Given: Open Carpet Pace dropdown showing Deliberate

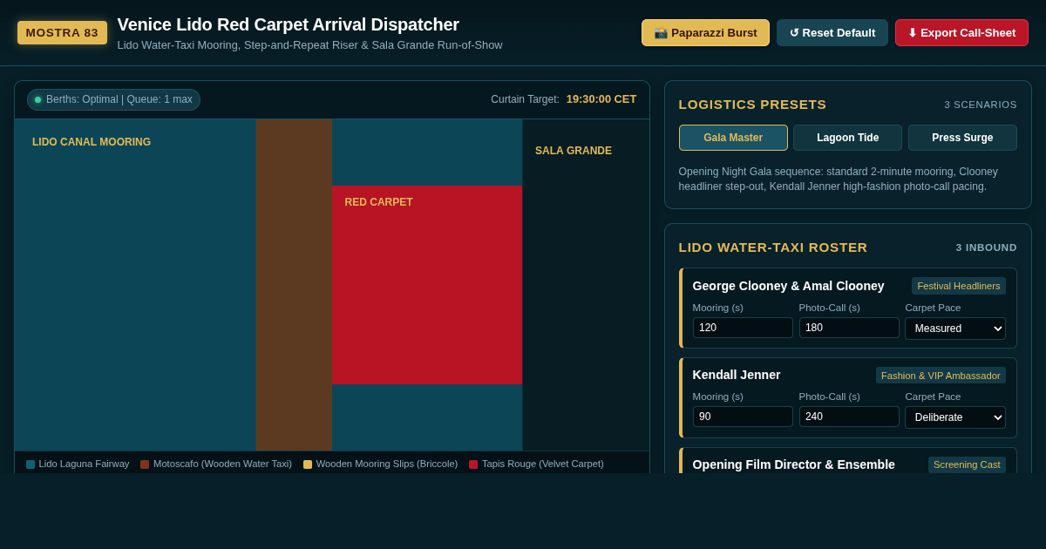Looking at the screenshot, I should click(955, 417).
